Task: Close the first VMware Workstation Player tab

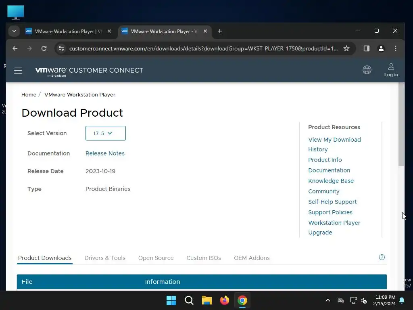Action: (109, 31)
